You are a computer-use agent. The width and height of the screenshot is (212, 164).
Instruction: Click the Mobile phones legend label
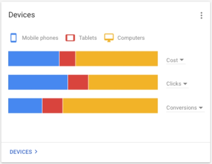point(40,38)
